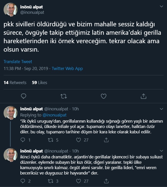
Task: Like the Argentina gerilla tweet
Action: point(79,181)
